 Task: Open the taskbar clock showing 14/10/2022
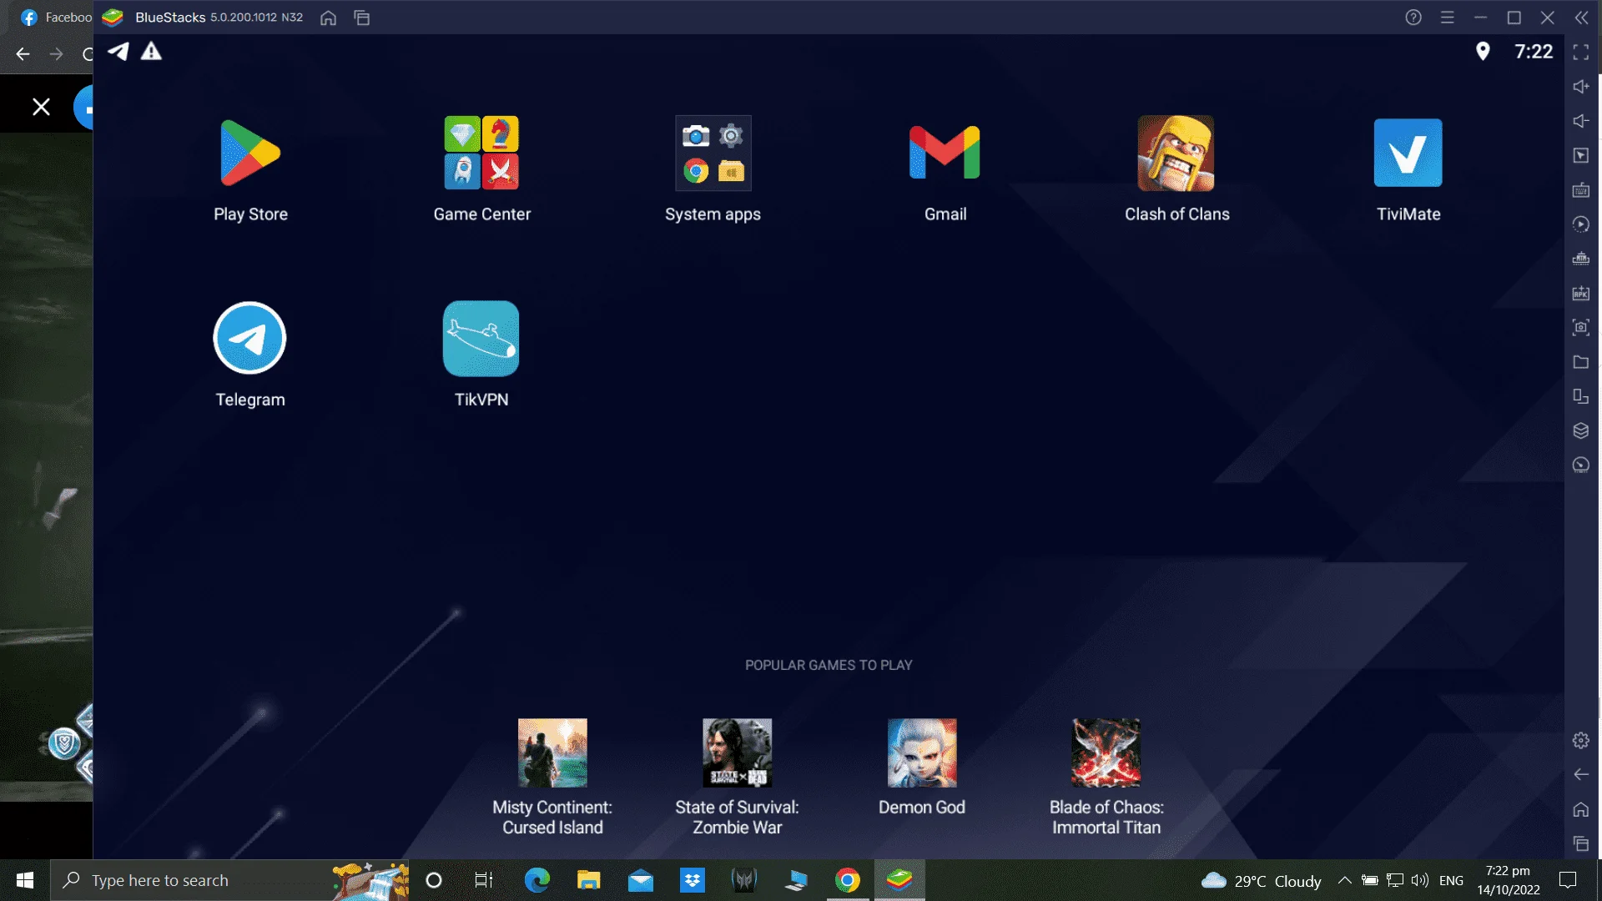tap(1509, 880)
